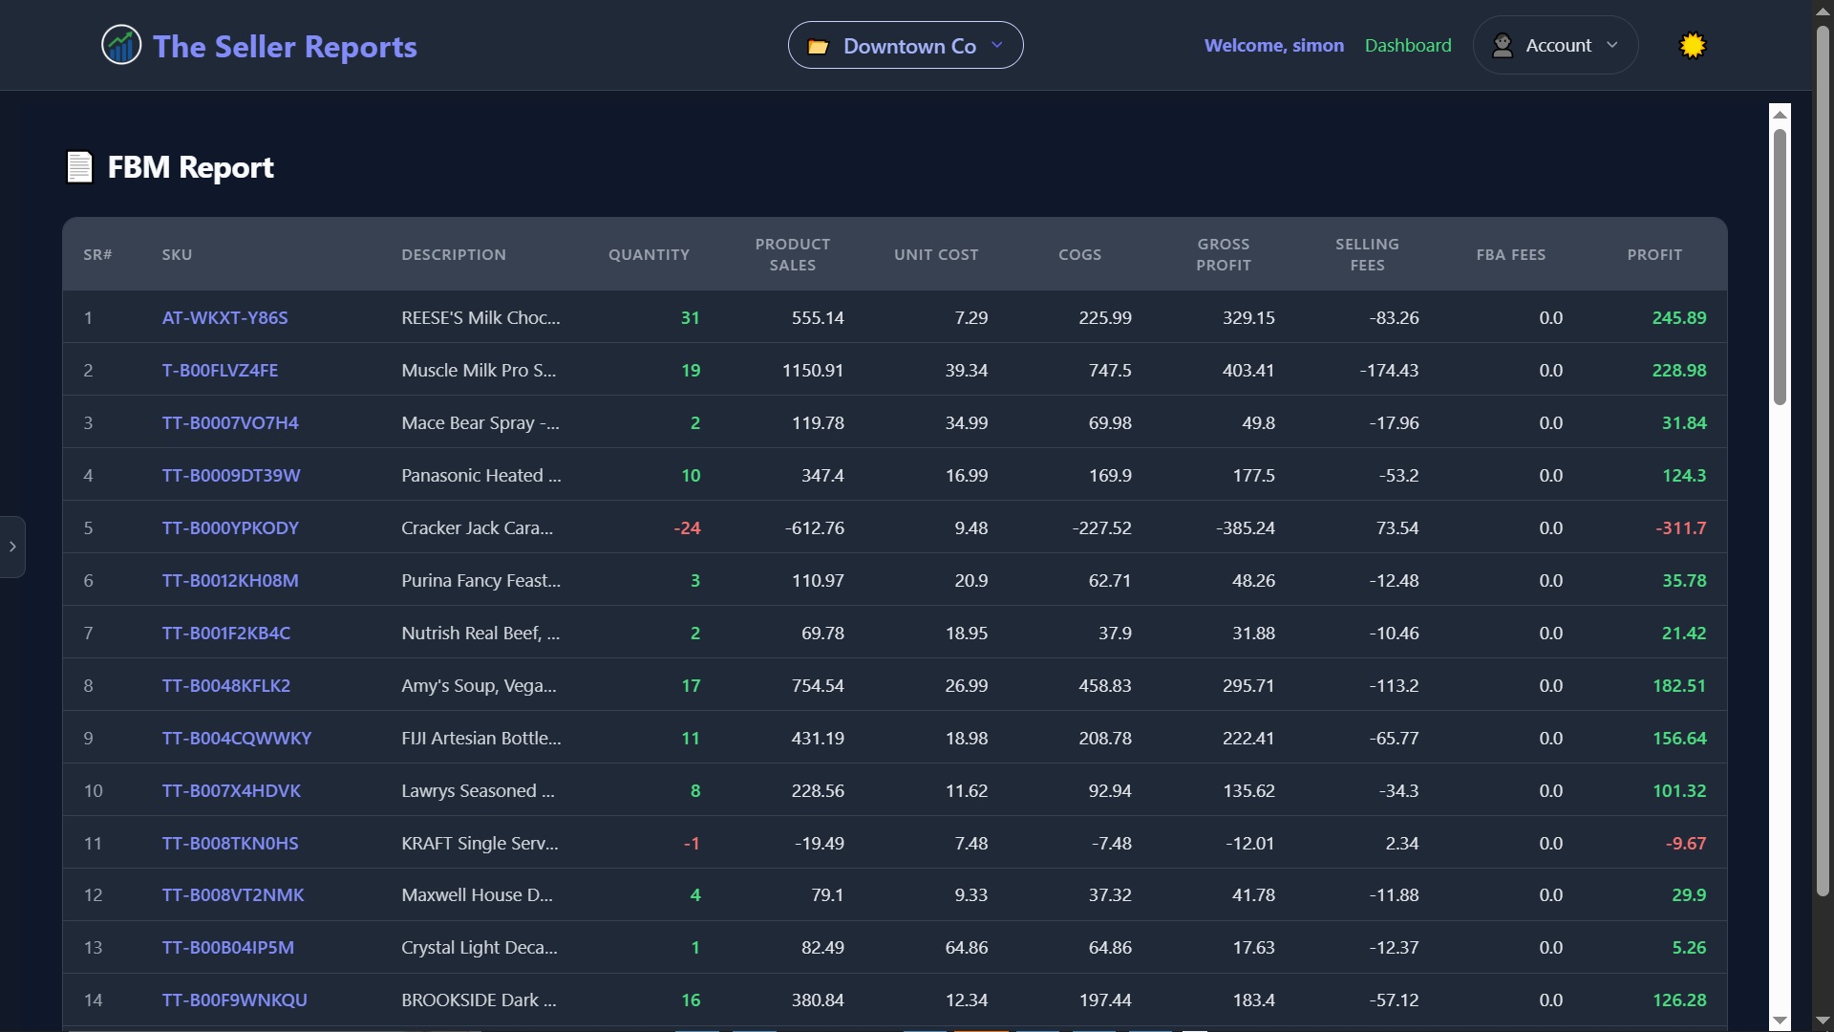
Task: Click gross profit value 403.41
Action: coord(1248,370)
